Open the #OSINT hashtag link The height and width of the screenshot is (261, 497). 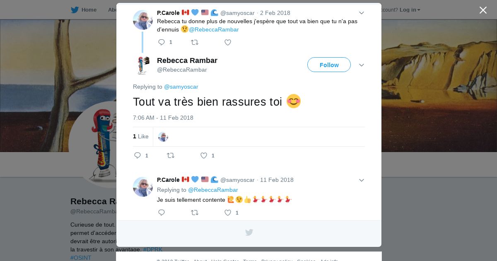(81, 258)
